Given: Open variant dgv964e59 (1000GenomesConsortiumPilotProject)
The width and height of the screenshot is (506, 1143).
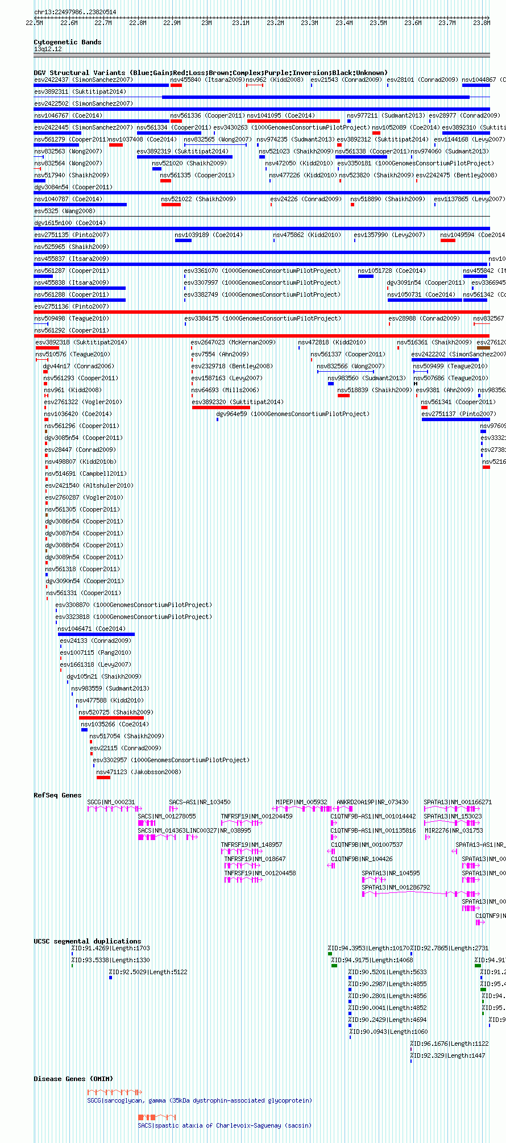Looking at the screenshot, I should (293, 414).
